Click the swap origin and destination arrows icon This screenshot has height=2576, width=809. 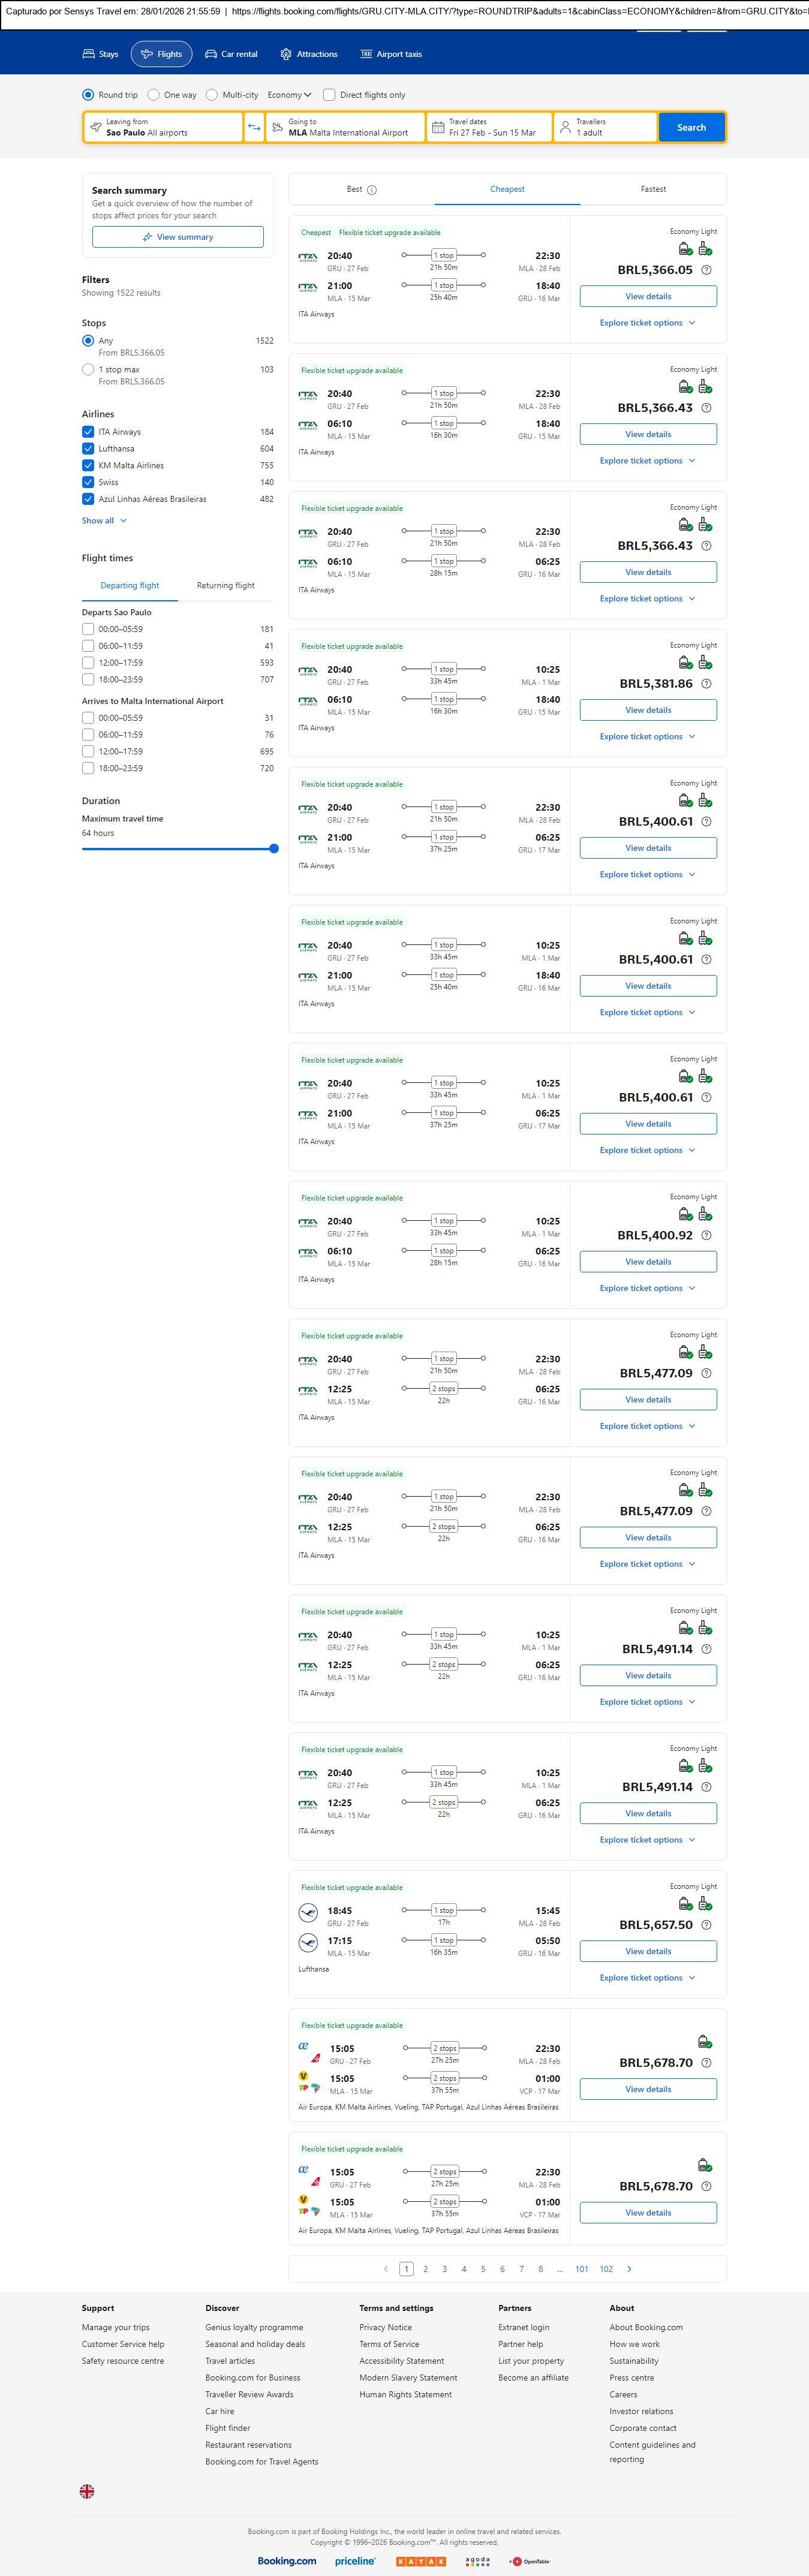(x=254, y=127)
